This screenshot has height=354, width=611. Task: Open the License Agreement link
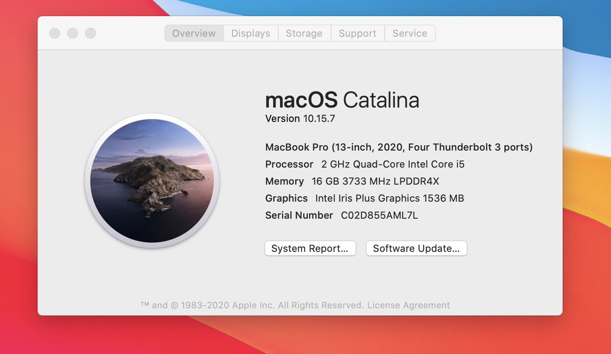click(x=409, y=305)
